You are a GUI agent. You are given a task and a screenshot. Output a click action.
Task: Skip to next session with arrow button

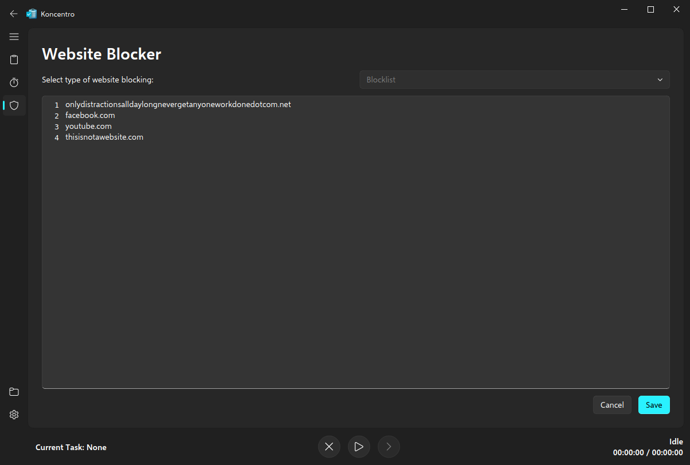click(x=388, y=447)
